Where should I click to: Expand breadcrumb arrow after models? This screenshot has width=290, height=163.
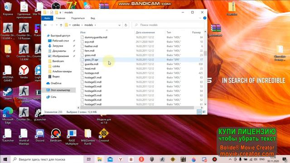coord(95,25)
